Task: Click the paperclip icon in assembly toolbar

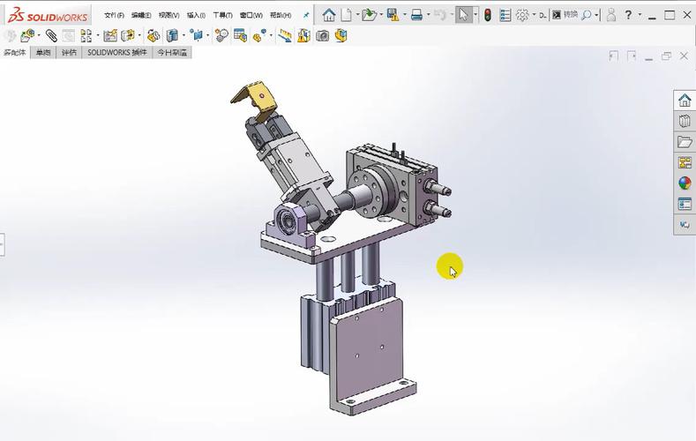Action: point(52,35)
